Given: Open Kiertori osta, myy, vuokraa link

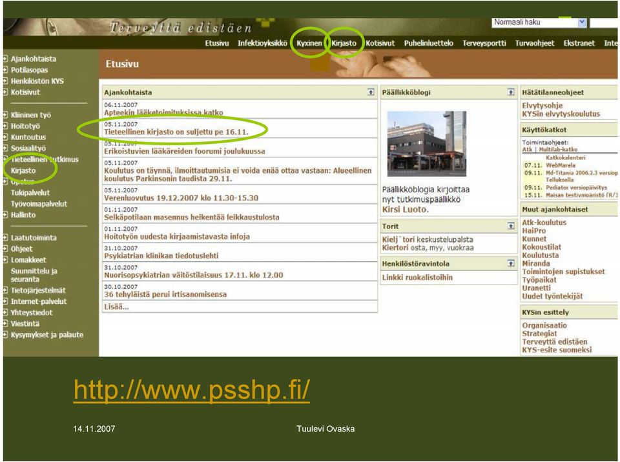Looking at the screenshot, I should click(x=428, y=247).
